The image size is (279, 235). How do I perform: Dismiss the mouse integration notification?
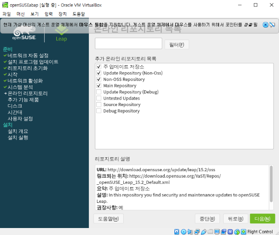266,25
